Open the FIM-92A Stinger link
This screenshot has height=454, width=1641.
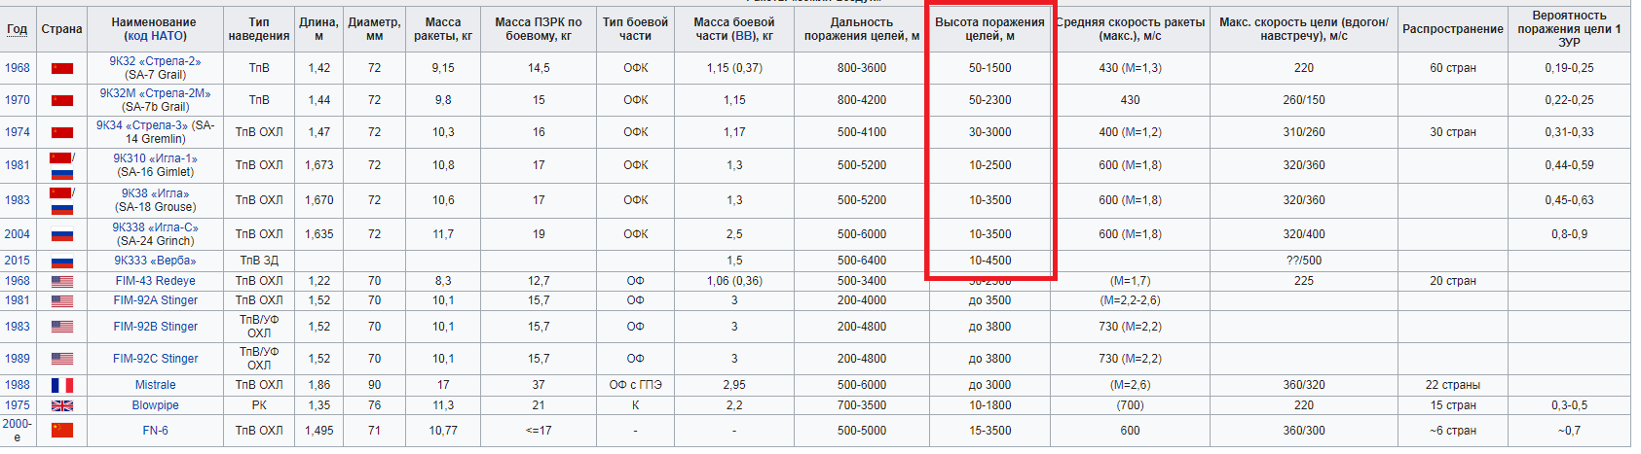(x=155, y=300)
